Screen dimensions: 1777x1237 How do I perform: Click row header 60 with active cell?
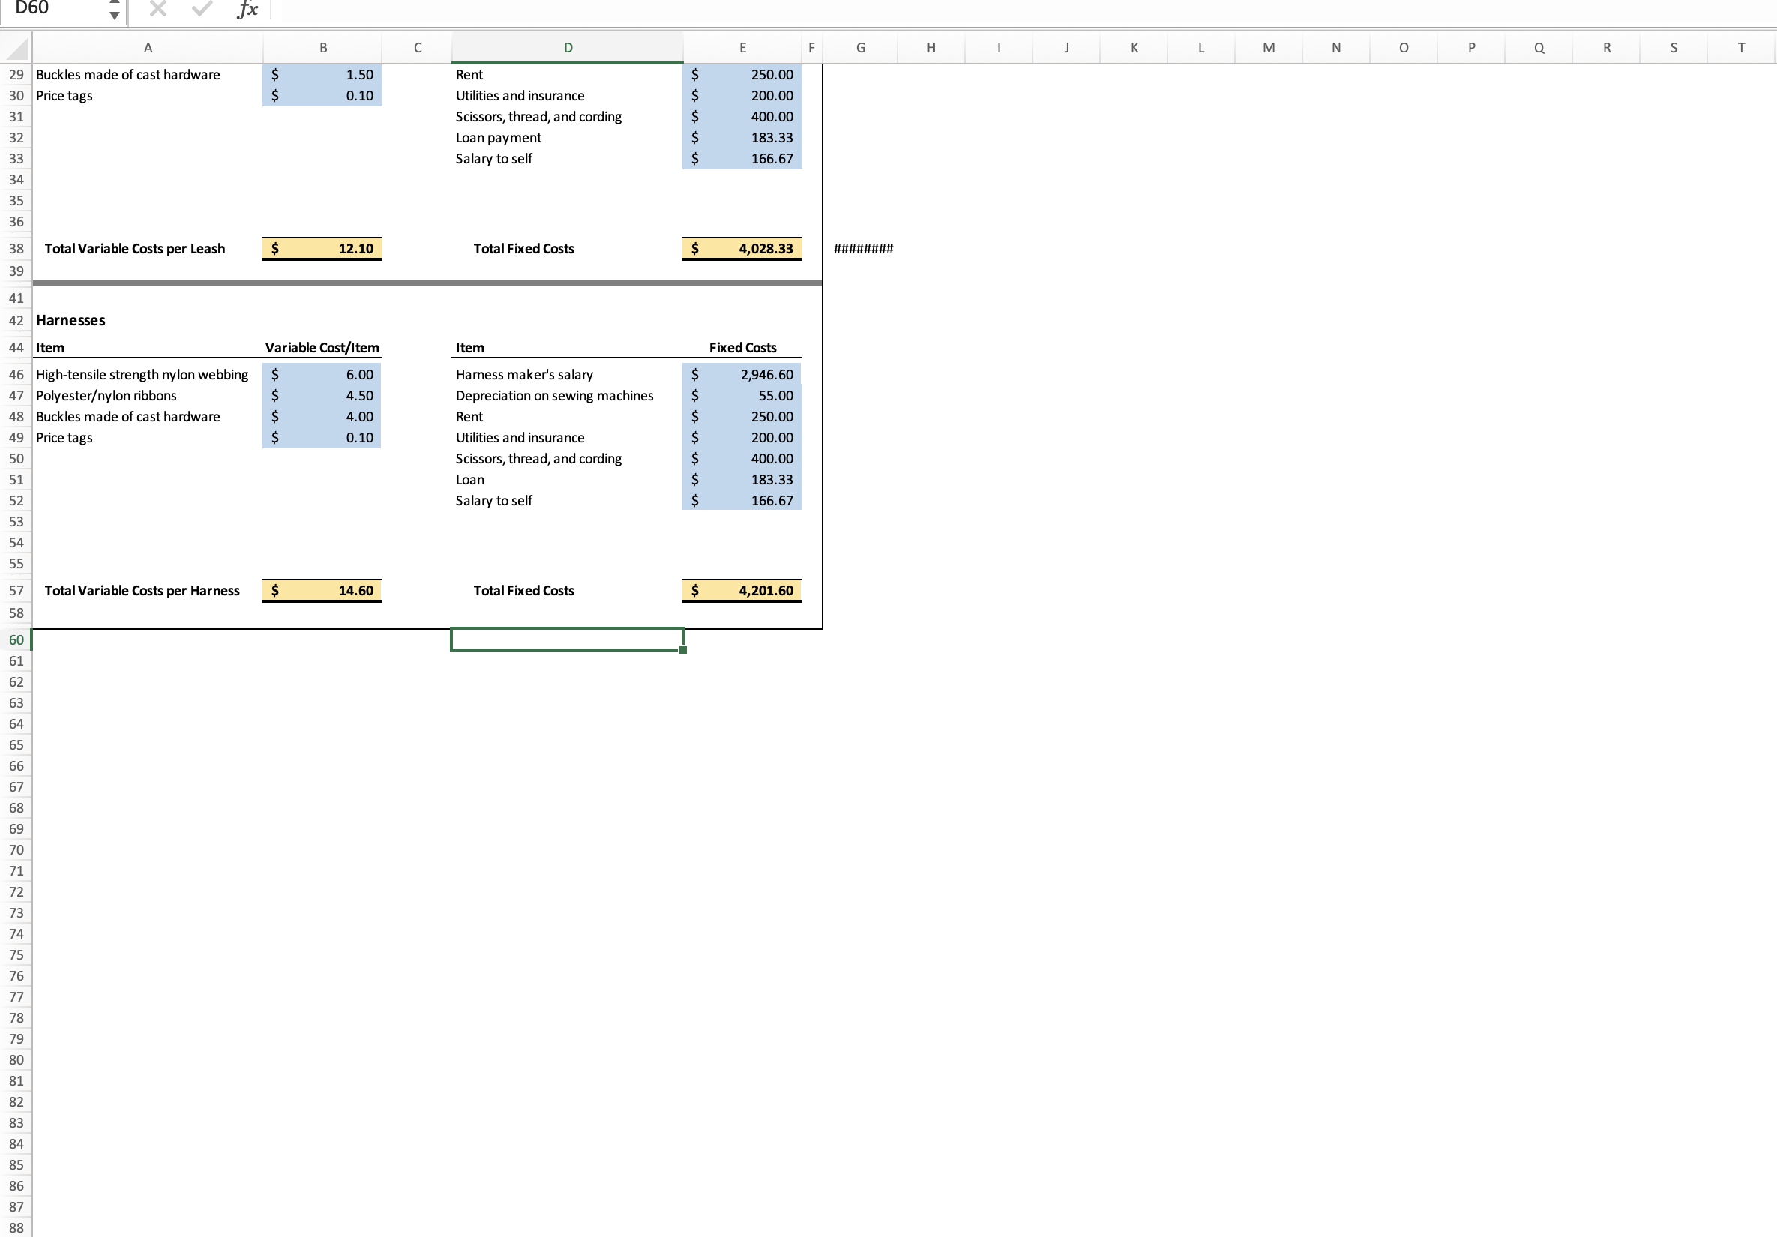(16, 639)
